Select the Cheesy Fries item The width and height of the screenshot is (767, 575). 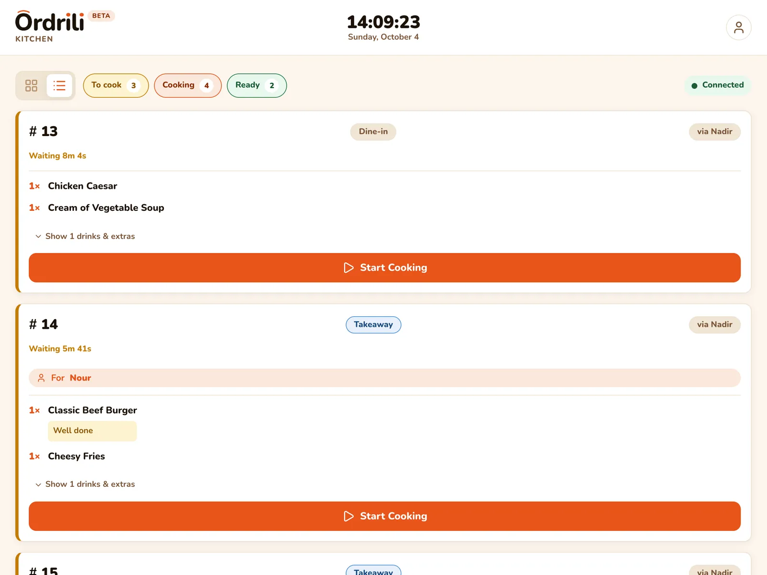click(x=76, y=456)
